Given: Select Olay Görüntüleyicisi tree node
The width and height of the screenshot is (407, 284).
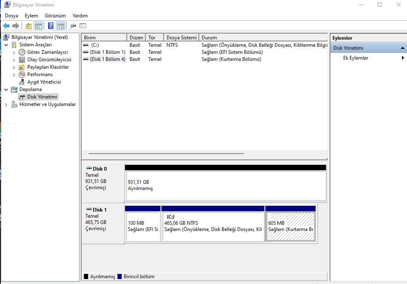Looking at the screenshot, I should click(49, 60).
